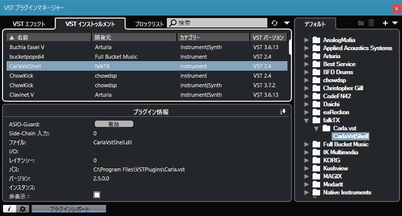Open the settings gear at bottom left
402x216 pixels.
coord(23,209)
